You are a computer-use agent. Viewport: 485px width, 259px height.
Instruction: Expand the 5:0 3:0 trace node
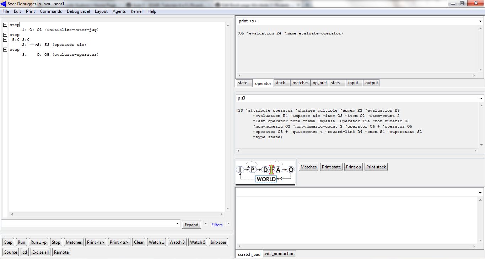pyautogui.click(x=5, y=40)
